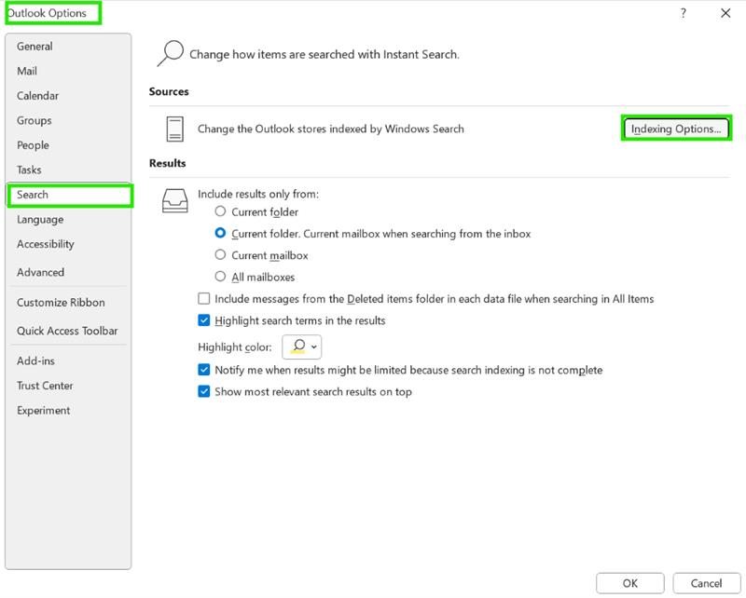Open the Highlight color dropdown
This screenshot has width=746, height=598.
click(301, 347)
